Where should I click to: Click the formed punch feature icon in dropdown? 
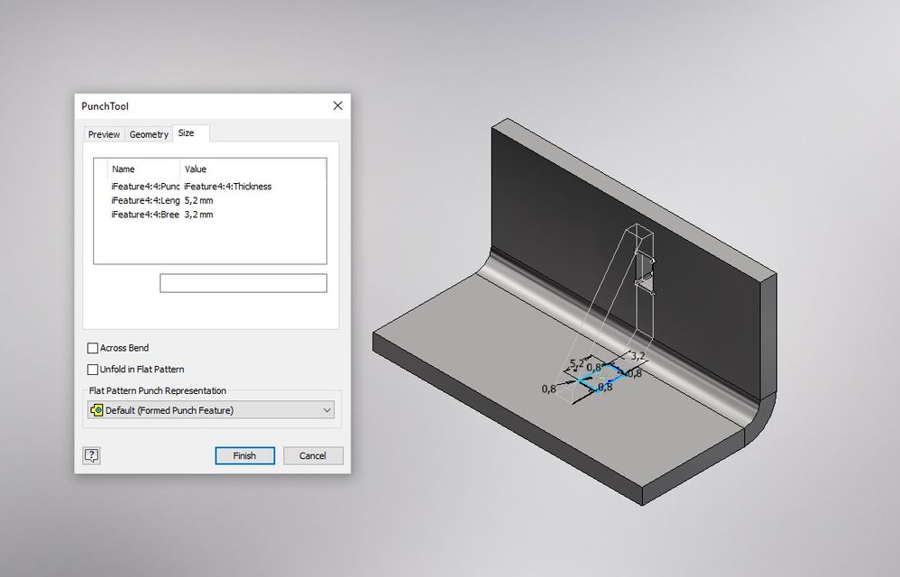(x=97, y=410)
